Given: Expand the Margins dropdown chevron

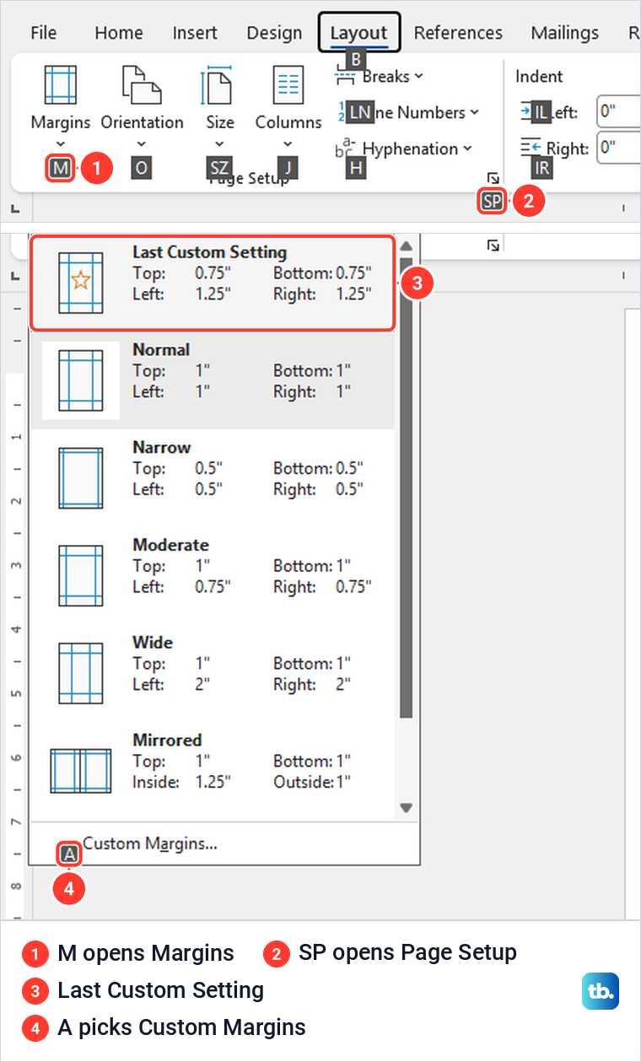Looking at the screenshot, I should (60, 143).
